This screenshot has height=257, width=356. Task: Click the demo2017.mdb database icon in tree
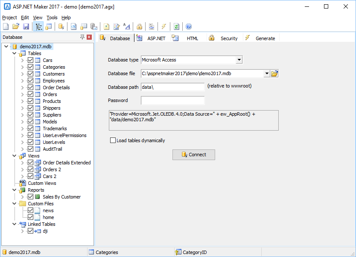tap(15, 47)
